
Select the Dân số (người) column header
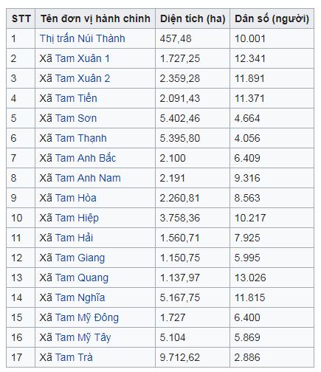click(x=272, y=18)
